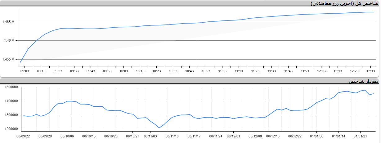Click the intraday line's final rightmost point

click(374, 12)
